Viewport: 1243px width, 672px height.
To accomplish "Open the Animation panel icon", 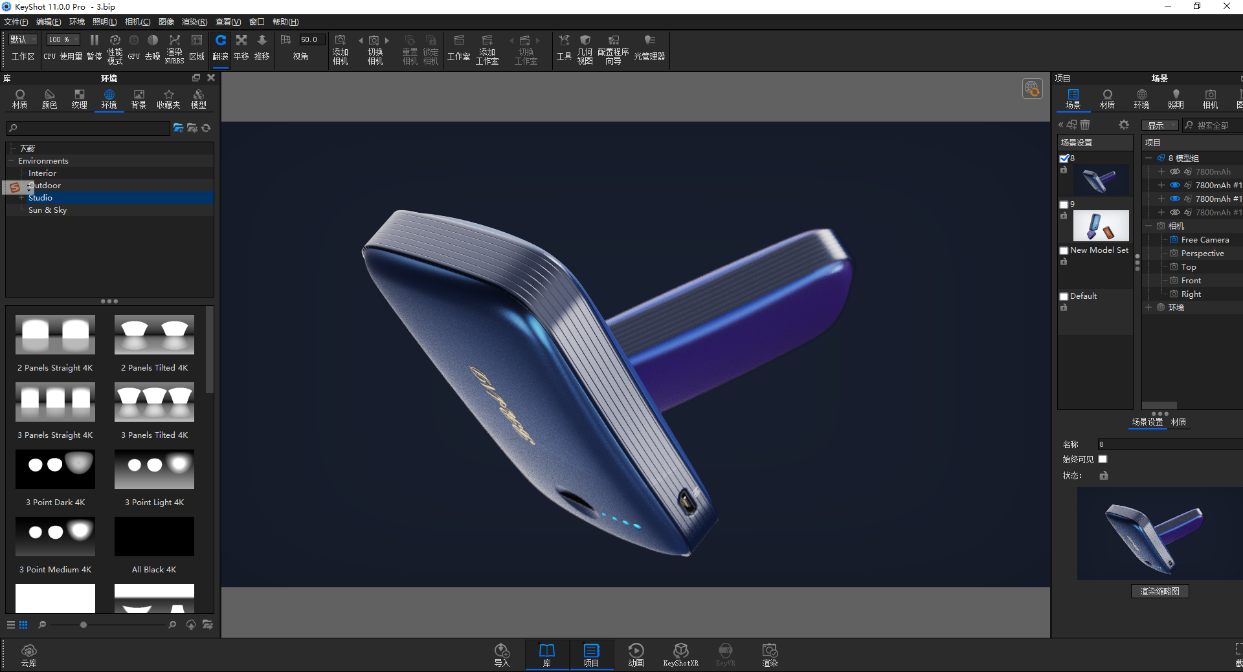I will pos(636,655).
